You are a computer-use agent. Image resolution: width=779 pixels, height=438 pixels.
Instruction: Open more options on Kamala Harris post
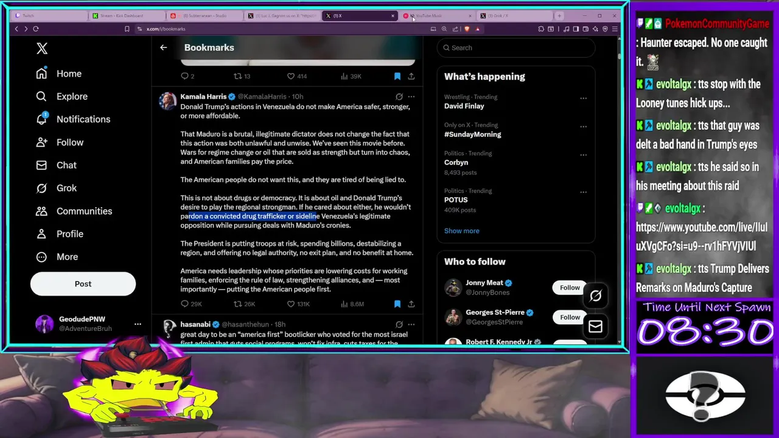tap(411, 97)
